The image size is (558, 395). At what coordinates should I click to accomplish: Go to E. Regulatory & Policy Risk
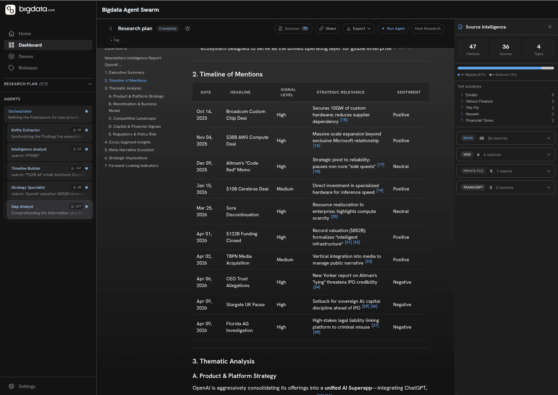pyautogui.click(x=133, y=134)
